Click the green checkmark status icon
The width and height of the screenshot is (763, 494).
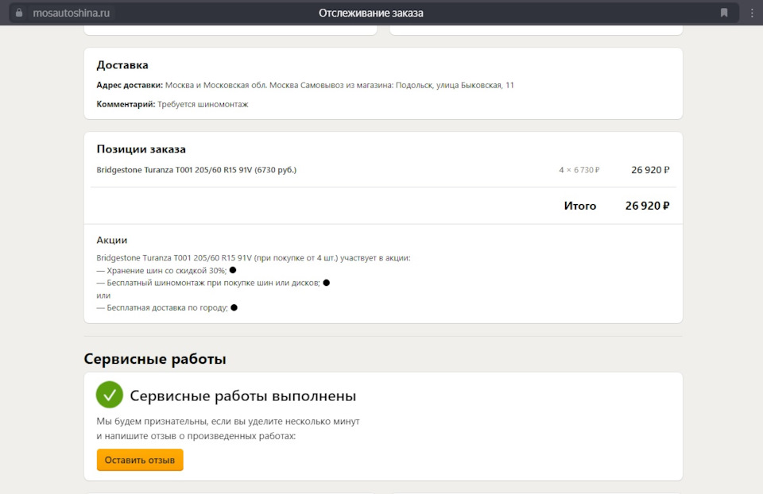point(110,395)
